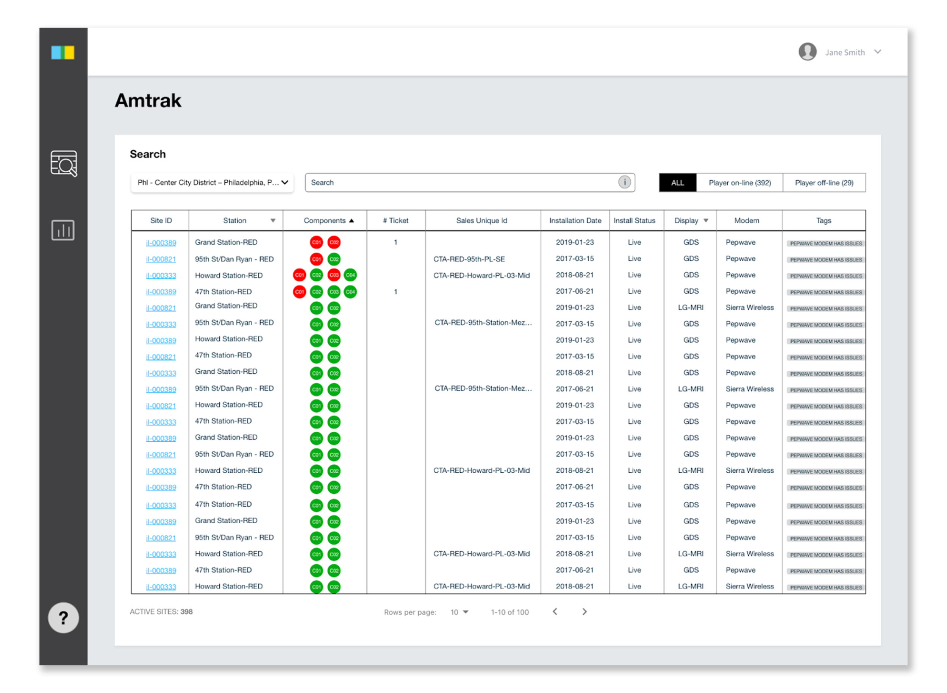Open the Phl - Center City District dropdown
The image size is (947, 693).
pos(212,183)
